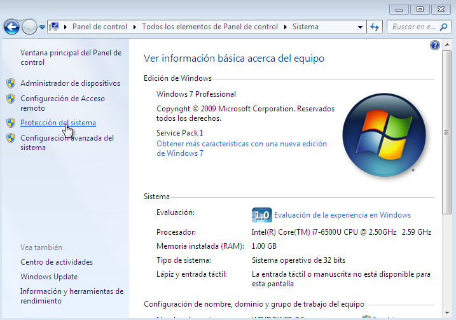456x320 pixels.
Task: Click the shield icon beside Administrador de dispositivos
Action: click(11, 83)
